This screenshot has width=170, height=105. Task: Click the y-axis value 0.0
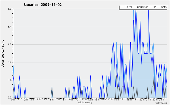10,98
